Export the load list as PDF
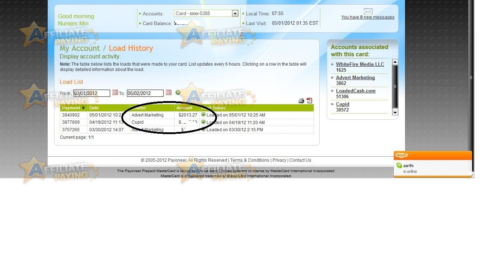Screen dimensions: 490x261 coord(309,100)
